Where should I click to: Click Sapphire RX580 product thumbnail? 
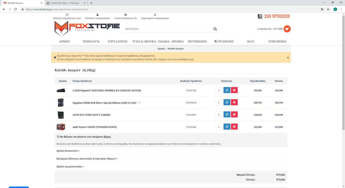pos(61,103)
